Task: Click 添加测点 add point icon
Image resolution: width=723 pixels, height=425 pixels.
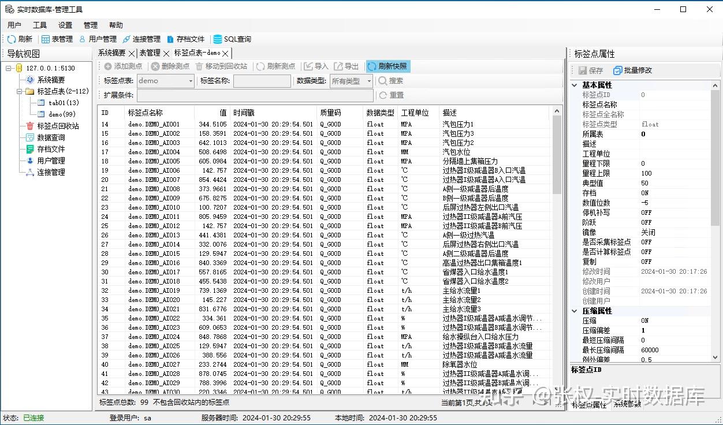Action: point(108,66)
